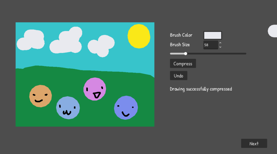Screen dimensions: 277x154
Task: Decrease brush size with the down arrow
Action: coord(220,47)
